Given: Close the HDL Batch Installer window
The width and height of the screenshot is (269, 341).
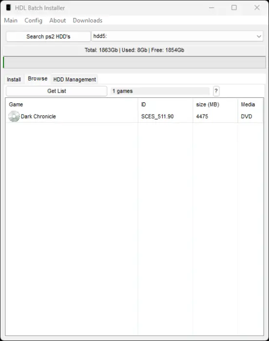Looking at the screenshot, I should click(257, 8).
